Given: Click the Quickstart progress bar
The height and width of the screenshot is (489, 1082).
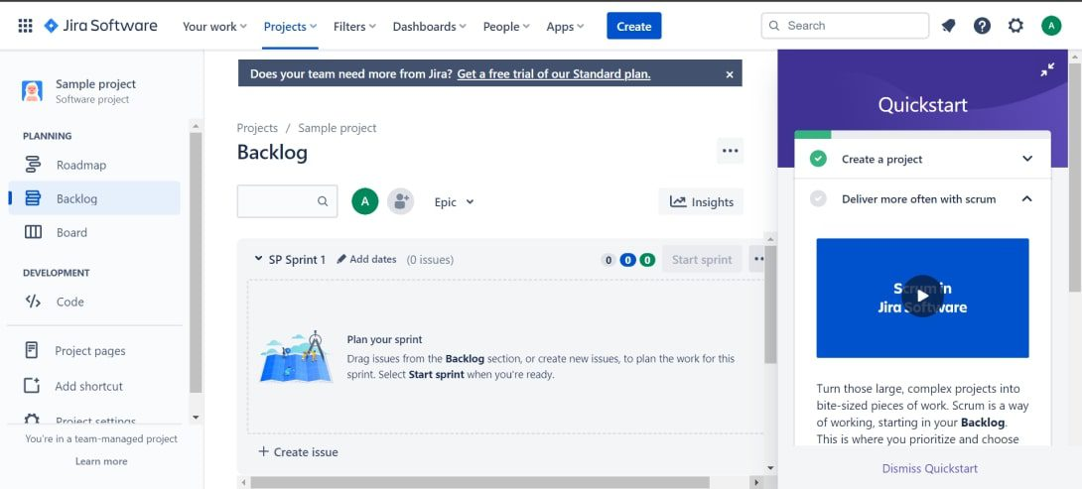Looking at the screenshot, I should pyautogui.click(x=922, y=135).
